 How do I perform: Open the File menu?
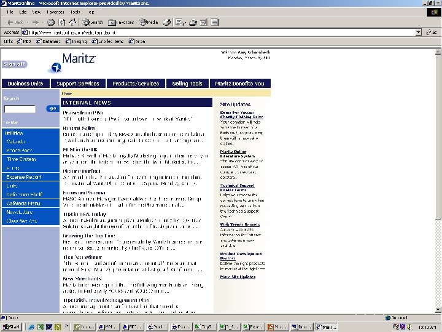[x=10, y=12]
